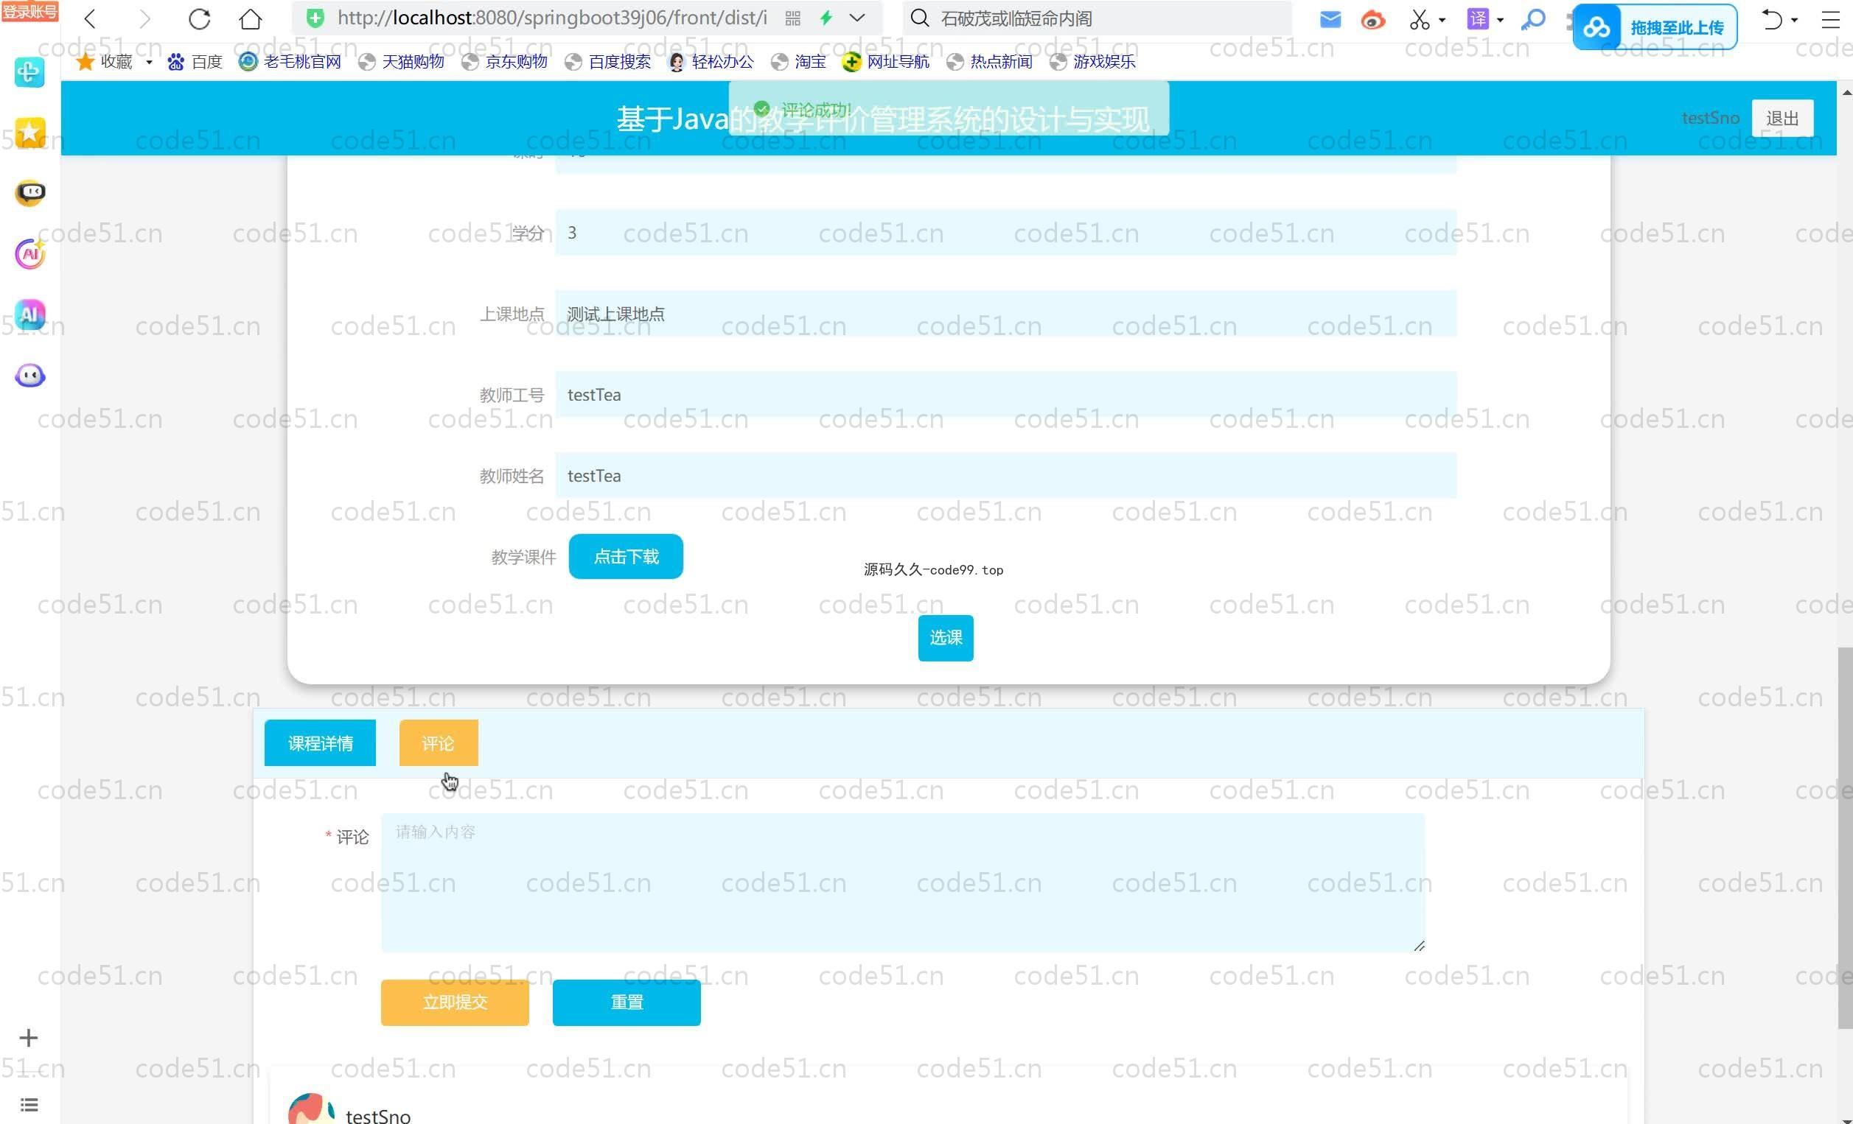Click the 登录账号 login badge
This screenshot has width=1853, height=1124.
(x=29, y=11)
